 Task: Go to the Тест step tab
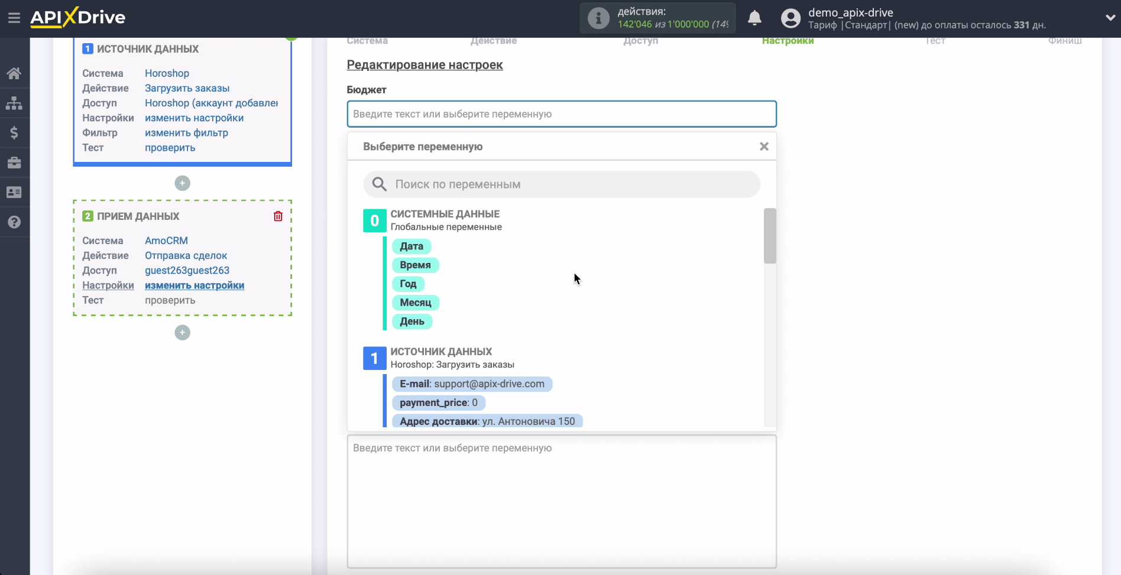click(935, 41)
